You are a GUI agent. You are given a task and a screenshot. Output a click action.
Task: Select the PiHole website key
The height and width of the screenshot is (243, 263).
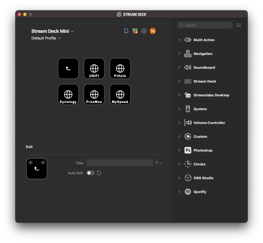click(x=120, y=68)
